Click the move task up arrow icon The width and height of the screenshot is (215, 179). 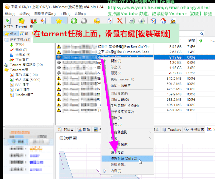click(x=132, y=21)
